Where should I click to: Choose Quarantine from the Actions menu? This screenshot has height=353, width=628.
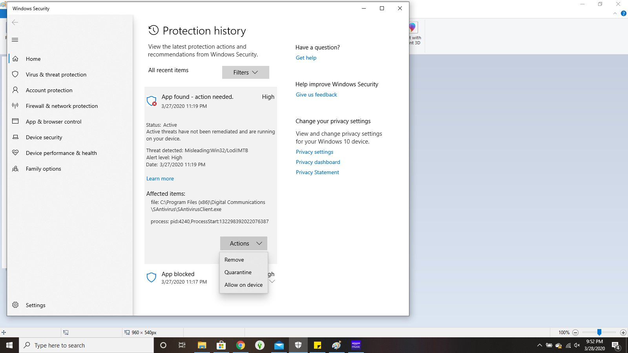(x=244, y=272)
